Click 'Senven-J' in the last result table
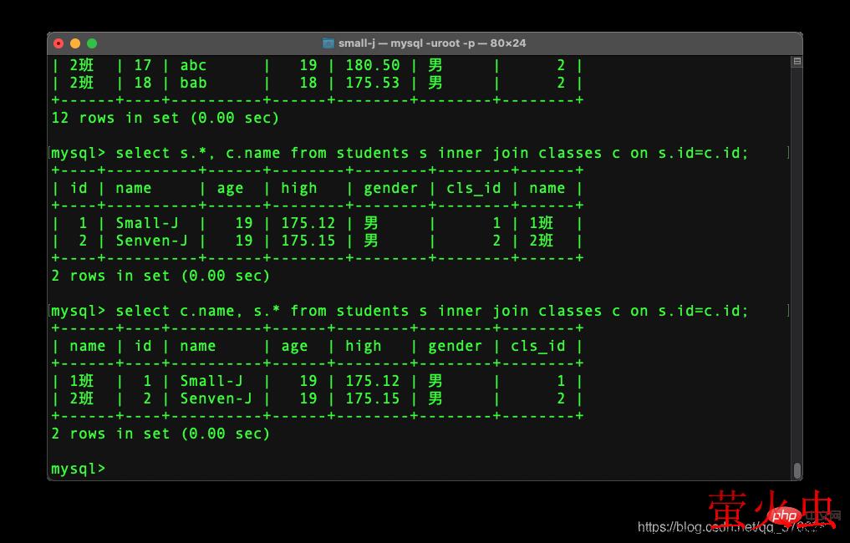Screen dimensions: 850x543 [x=216, y=398]
